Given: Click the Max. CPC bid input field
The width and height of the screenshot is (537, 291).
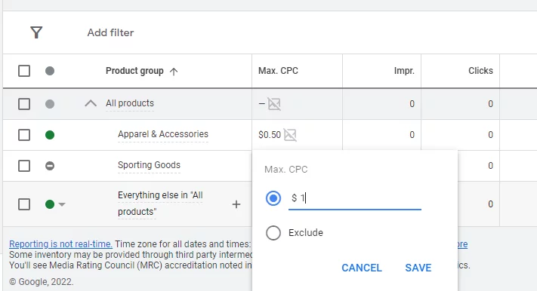Looking at the screenshot, I should (x=355, y=199).
